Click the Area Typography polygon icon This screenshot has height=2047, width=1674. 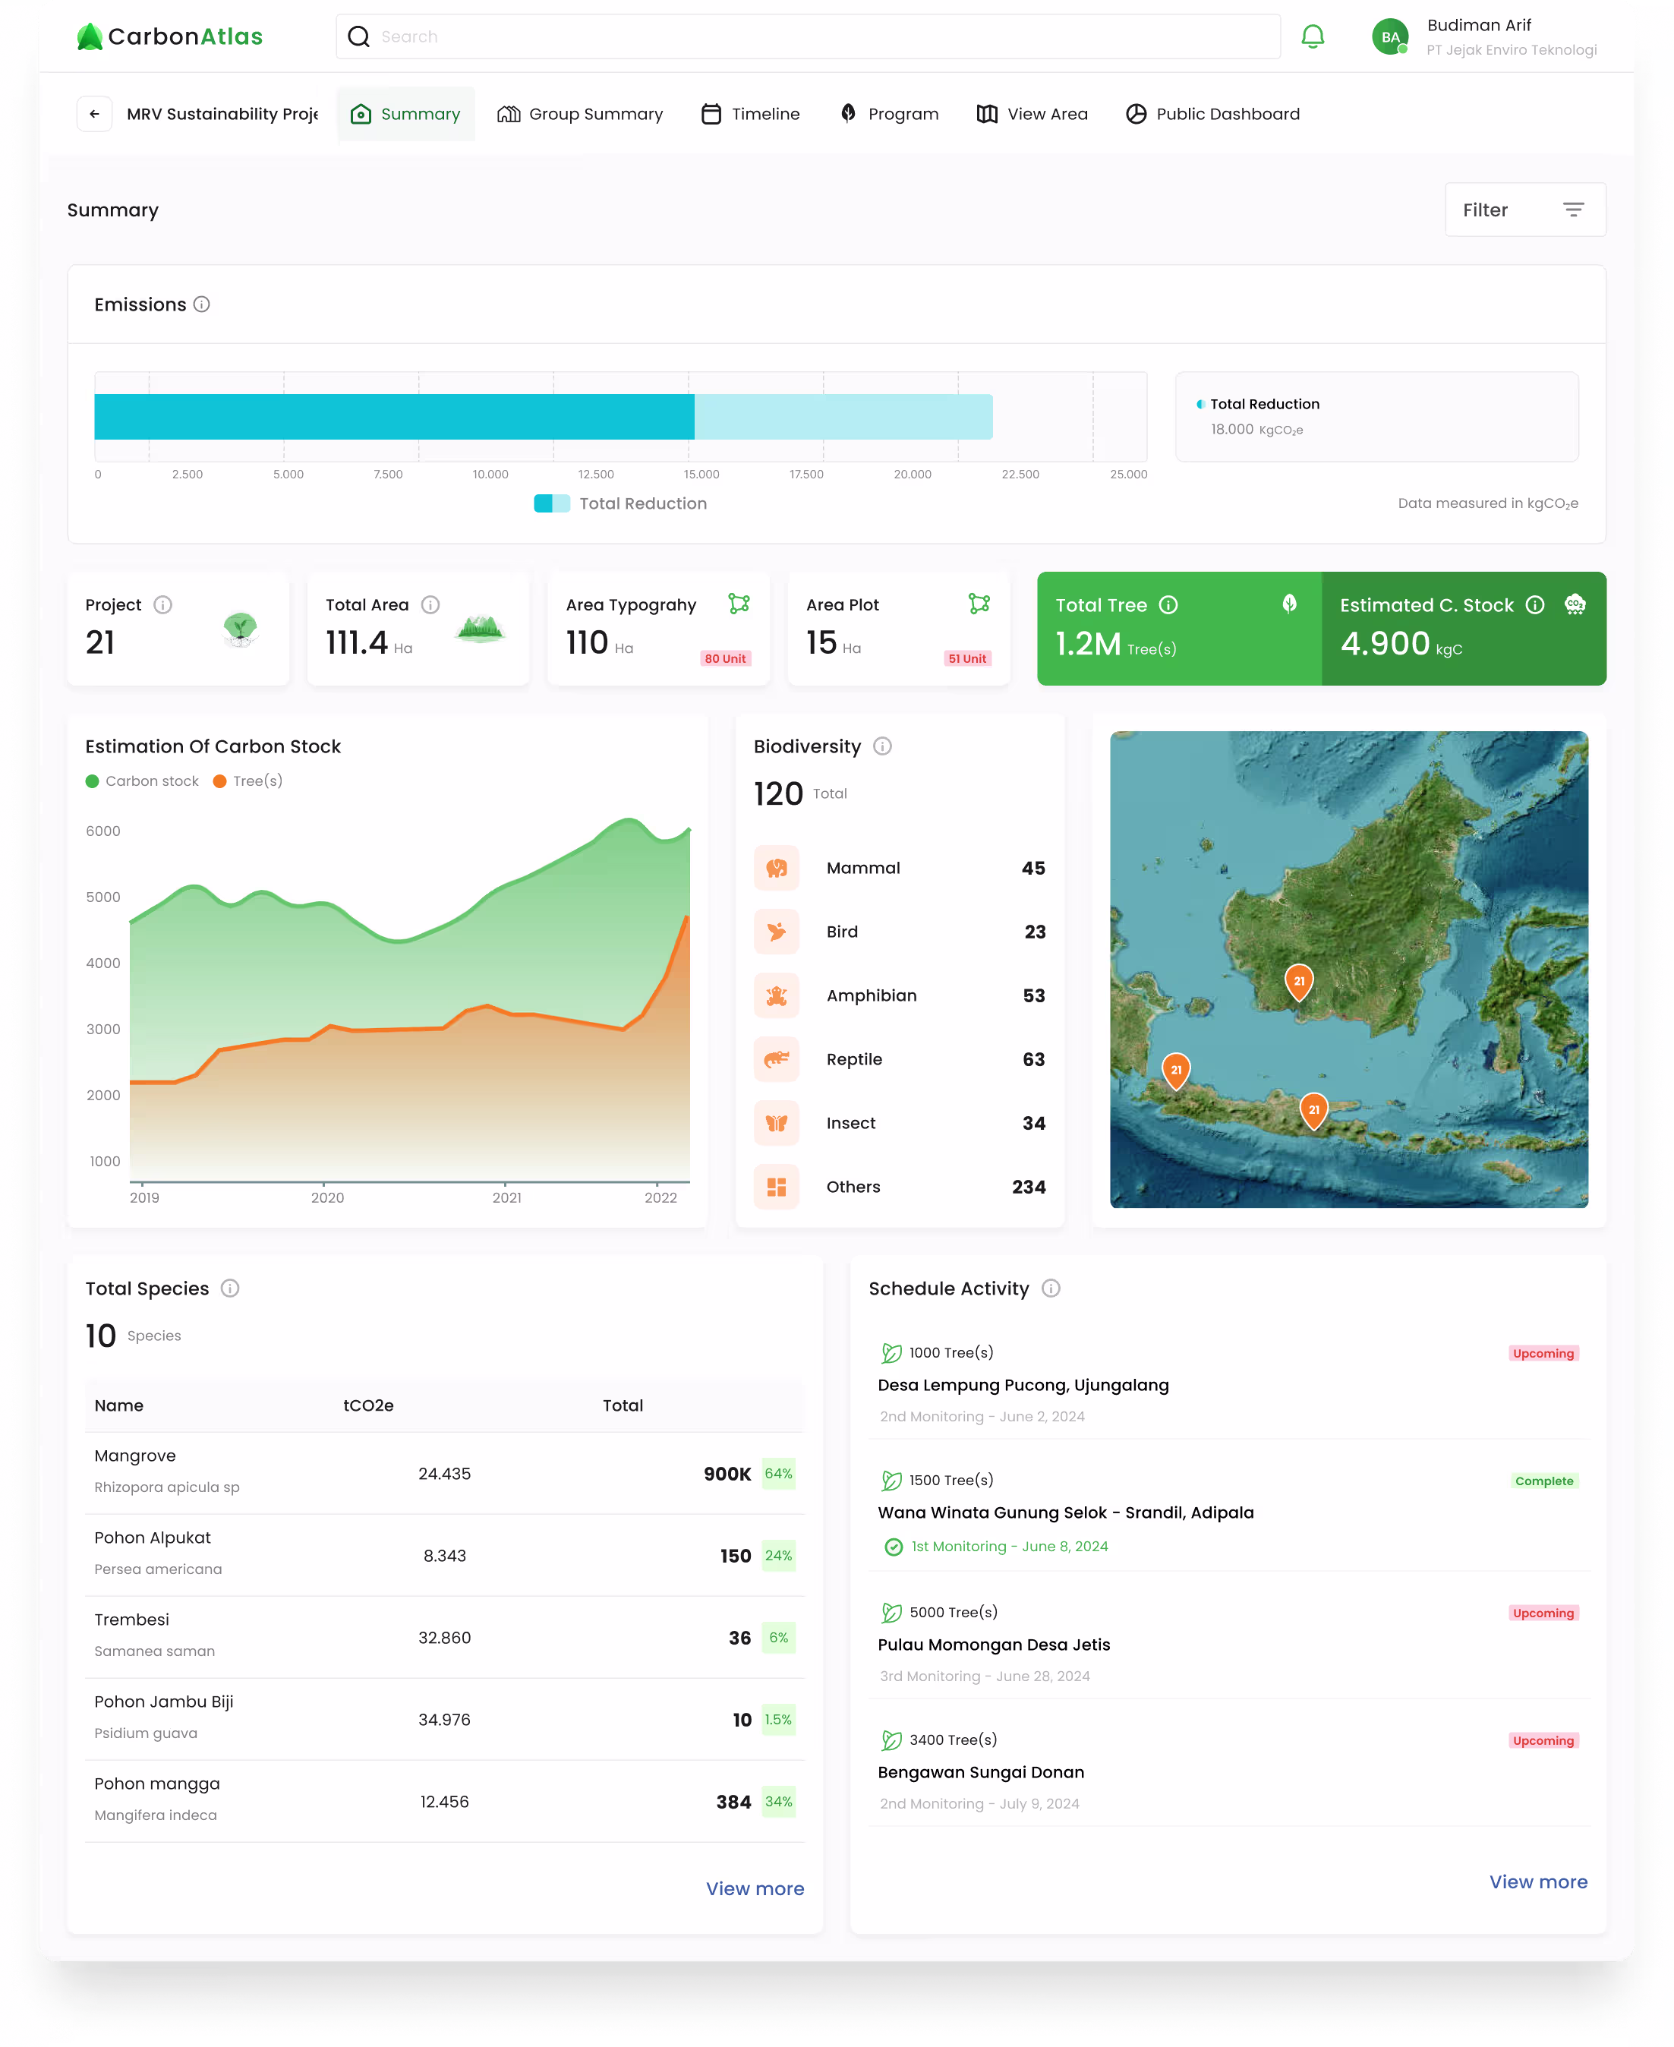point(739,604)
